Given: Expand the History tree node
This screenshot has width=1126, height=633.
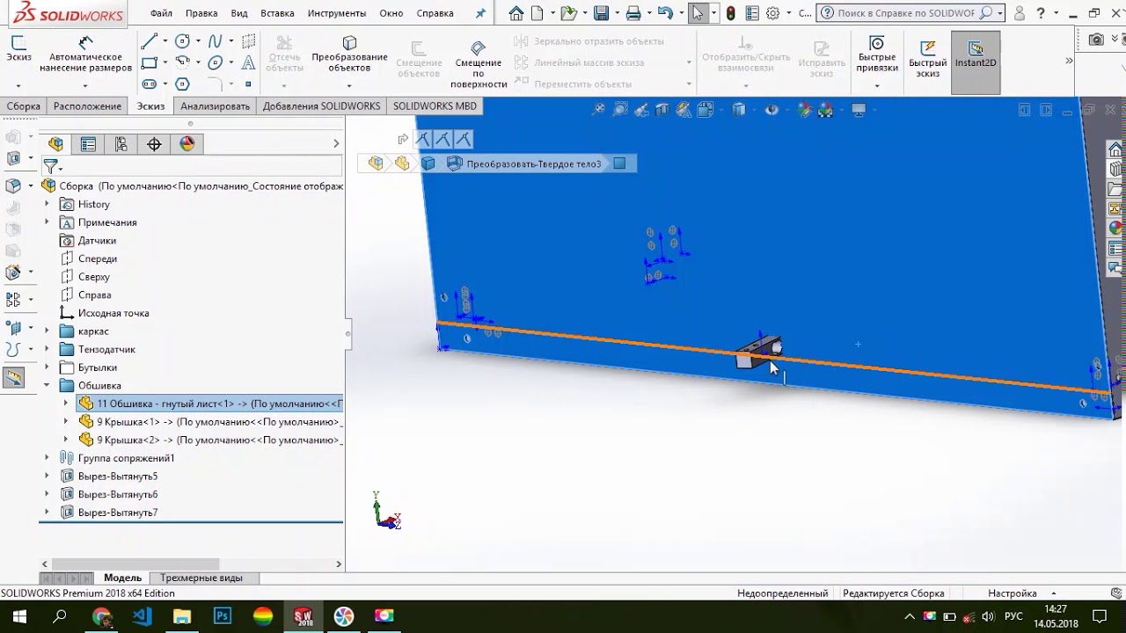Looking at the screenshot, I should [47, 204].
